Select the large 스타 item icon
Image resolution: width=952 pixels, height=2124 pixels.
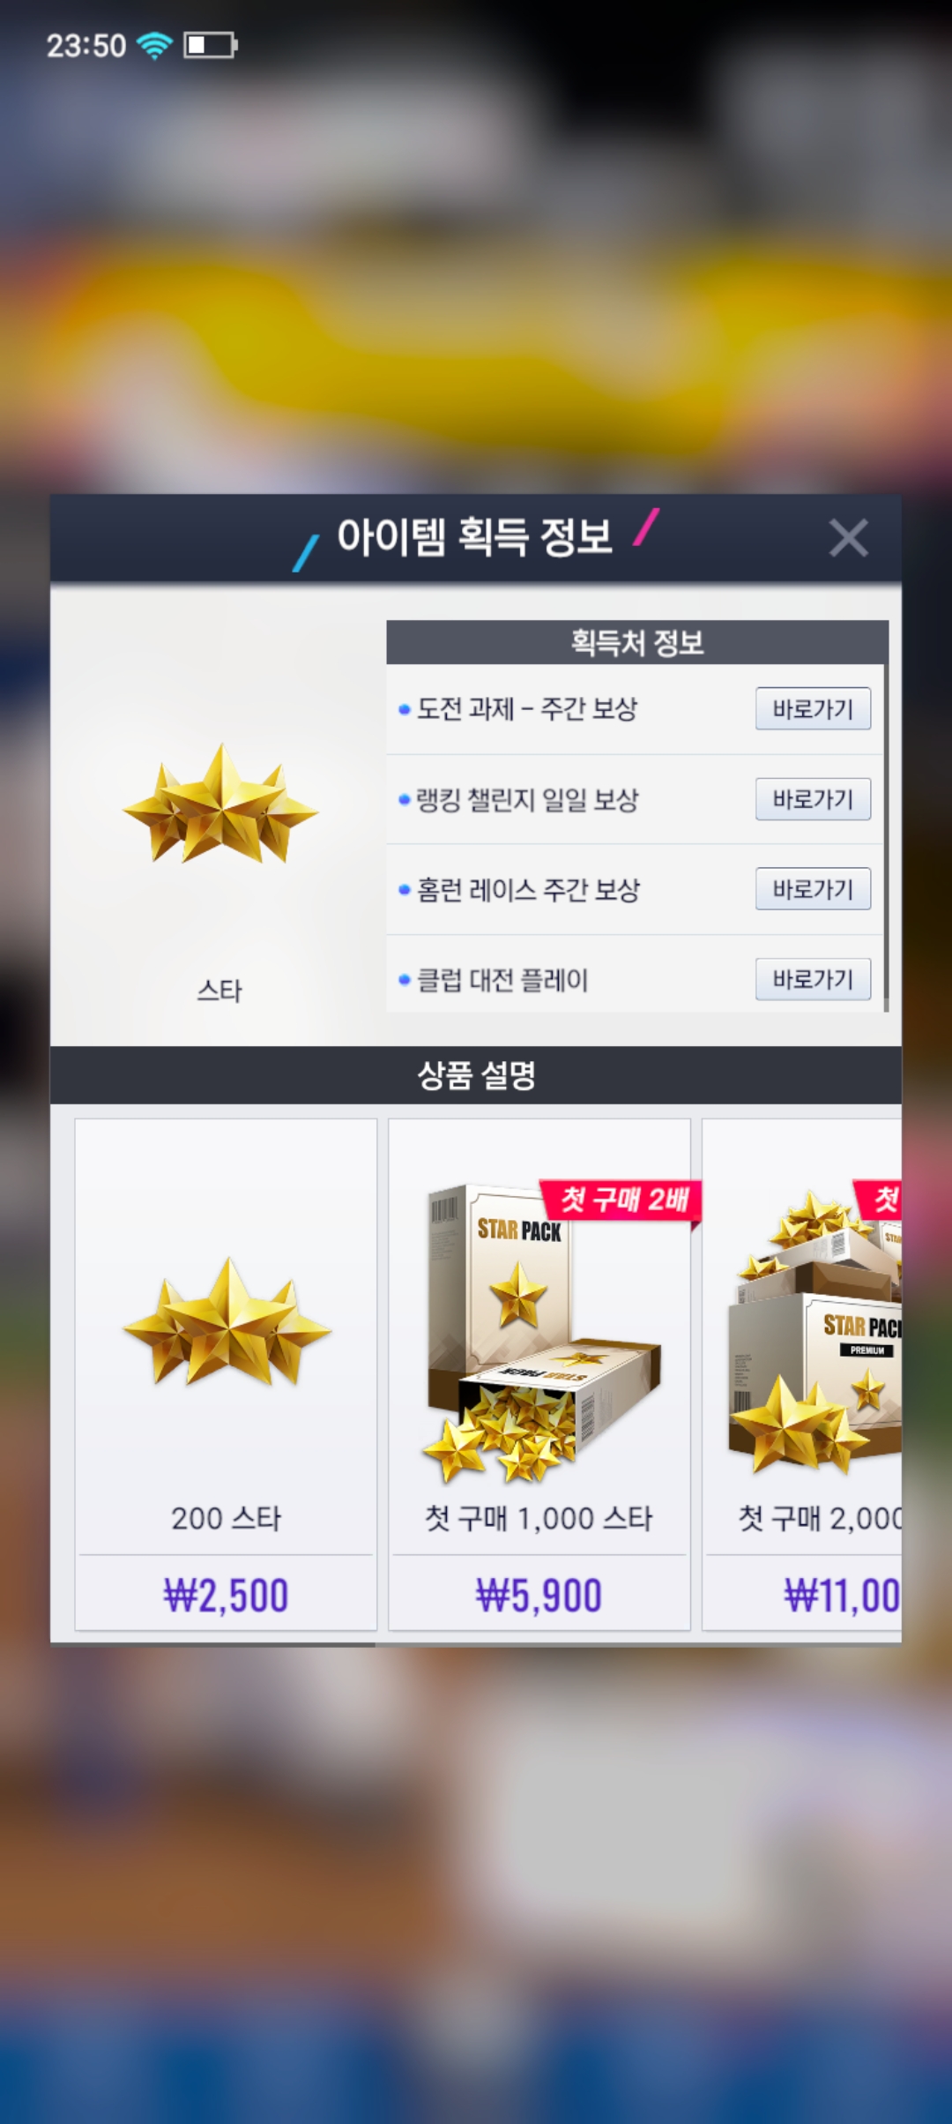[220, 804]
